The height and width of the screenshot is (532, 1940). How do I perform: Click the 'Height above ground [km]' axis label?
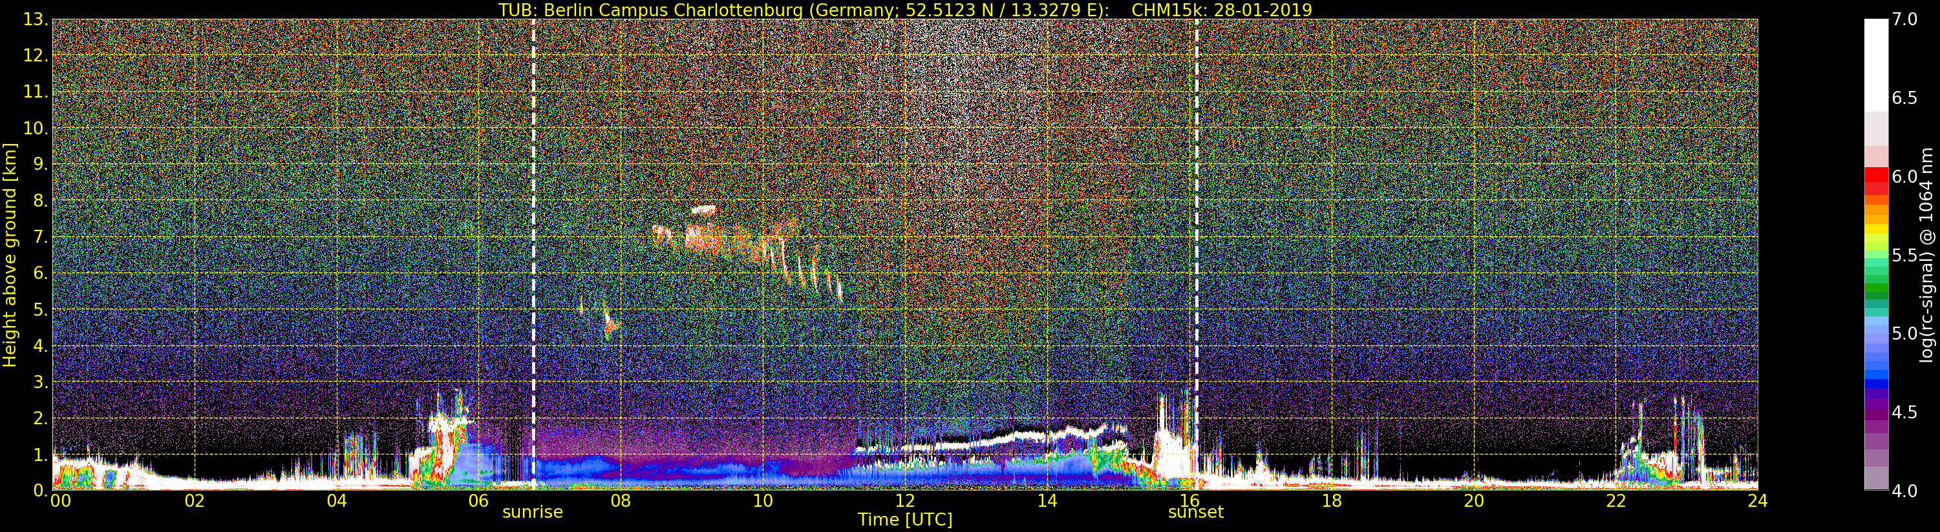10,255
